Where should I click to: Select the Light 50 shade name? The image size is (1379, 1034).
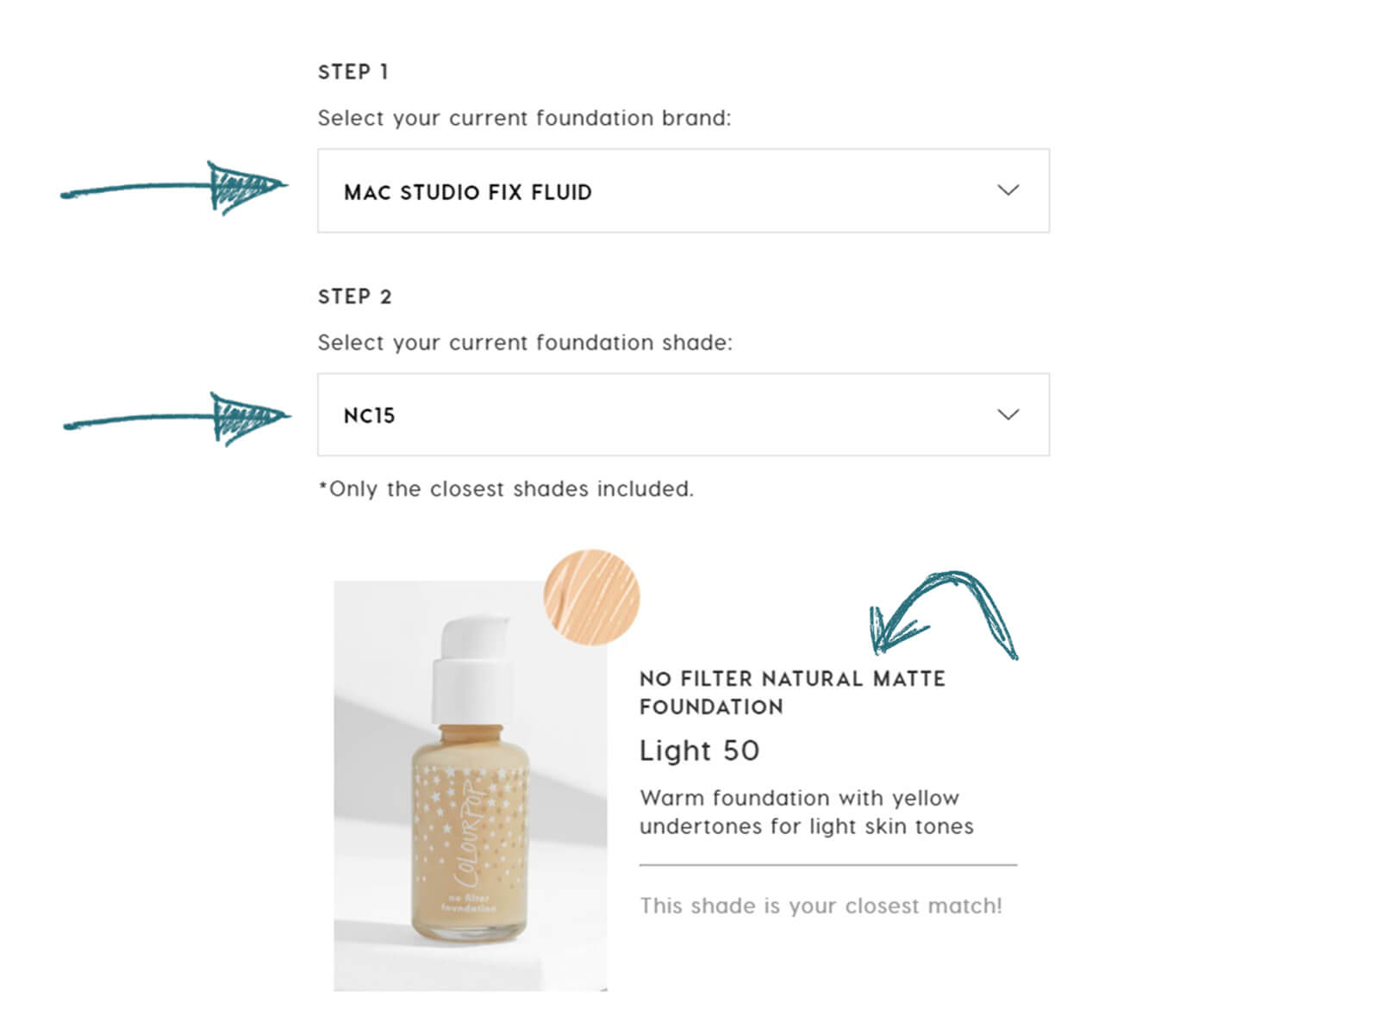pos(699,751)
